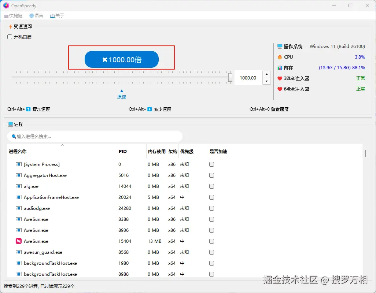The height and width of the screenshot is (293, 376).
Task: Click 正常 status of 64bit注入器
Action: 360,89
